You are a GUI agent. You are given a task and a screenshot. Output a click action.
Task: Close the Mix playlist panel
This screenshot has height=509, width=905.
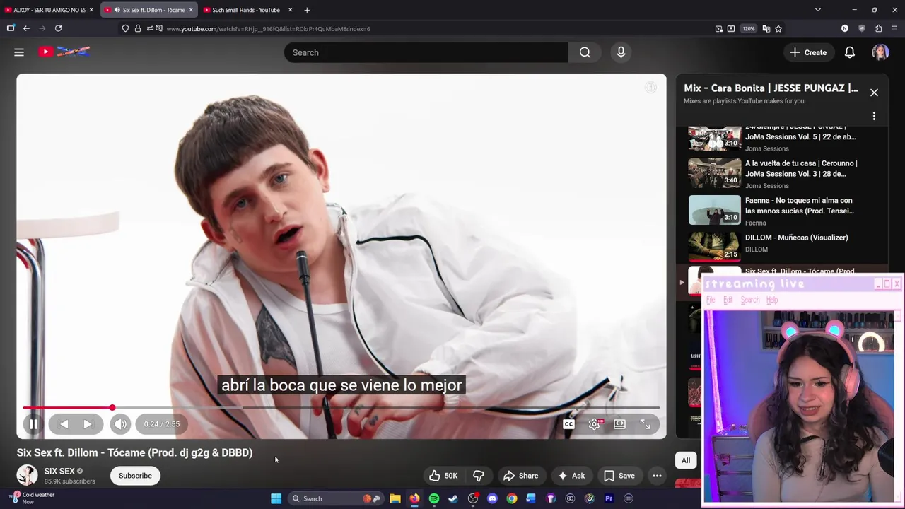click(874, 93)
